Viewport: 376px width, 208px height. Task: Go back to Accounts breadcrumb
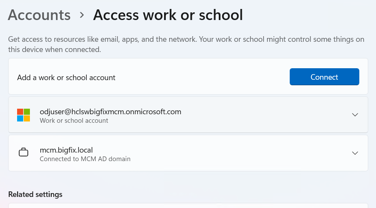pos(39,15)
